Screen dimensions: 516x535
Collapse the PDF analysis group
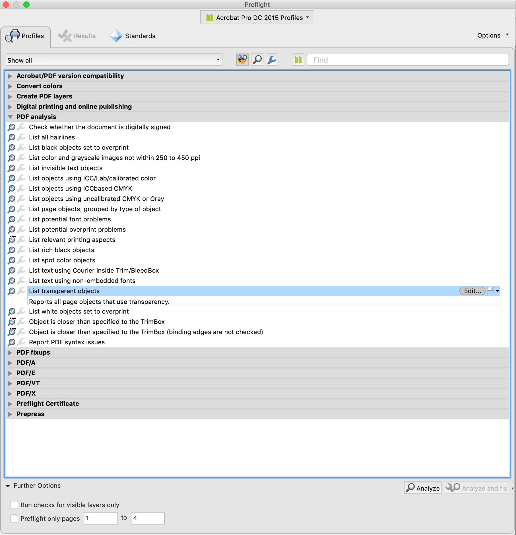10,117
